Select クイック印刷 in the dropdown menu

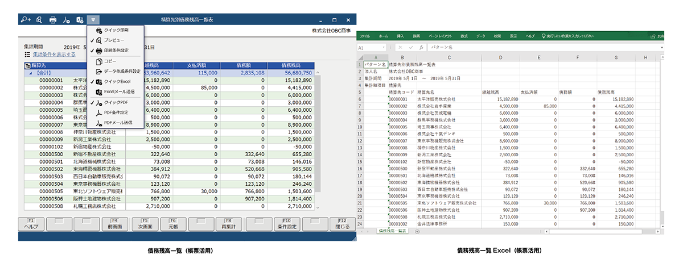[x=116, y=30]
